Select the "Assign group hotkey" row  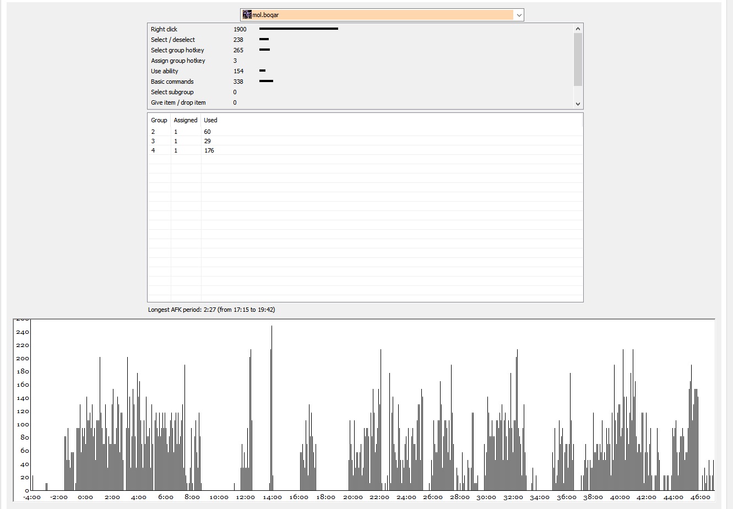(360, 61)
